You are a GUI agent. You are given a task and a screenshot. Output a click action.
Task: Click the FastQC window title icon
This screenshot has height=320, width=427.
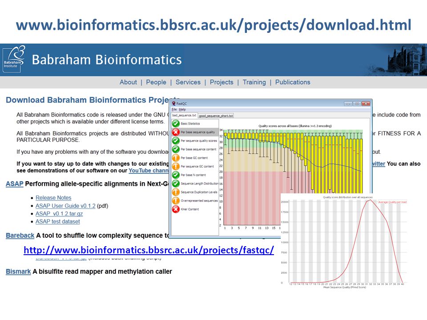(174, 104)
